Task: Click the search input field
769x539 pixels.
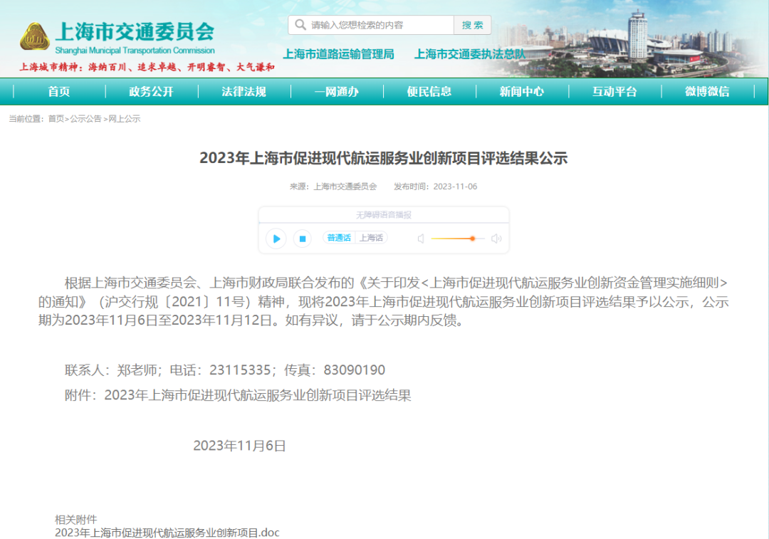Action: [x=379, y=25]
